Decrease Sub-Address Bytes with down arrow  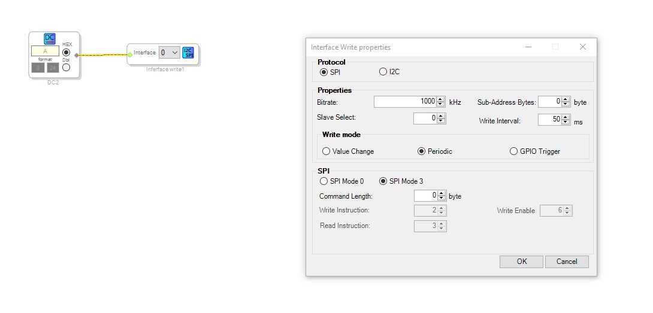566,105
